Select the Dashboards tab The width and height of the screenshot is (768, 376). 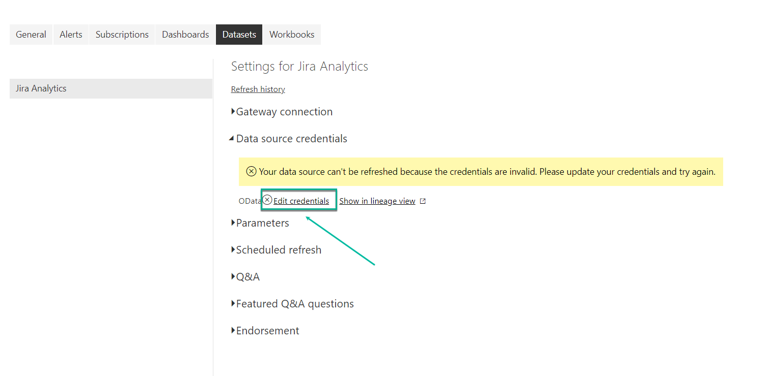(x=185, y=35)
